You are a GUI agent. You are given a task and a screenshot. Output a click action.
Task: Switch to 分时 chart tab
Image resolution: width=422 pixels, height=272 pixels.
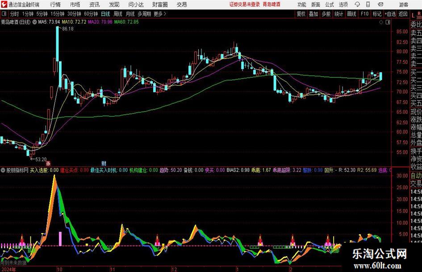click(x=15, y=14)
